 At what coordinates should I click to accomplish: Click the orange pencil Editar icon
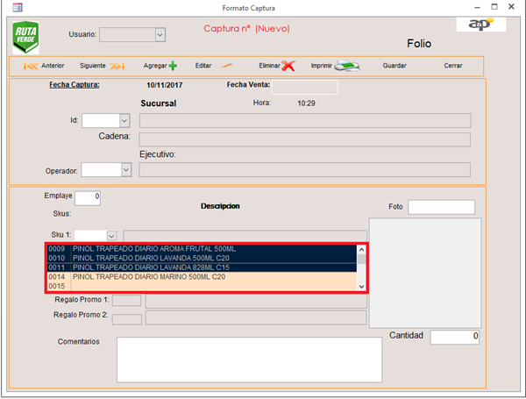[x=226, y=66]
